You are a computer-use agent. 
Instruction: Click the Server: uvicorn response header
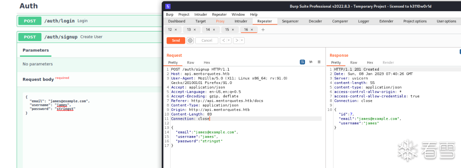pyautogui.click(x=351, y=78)
